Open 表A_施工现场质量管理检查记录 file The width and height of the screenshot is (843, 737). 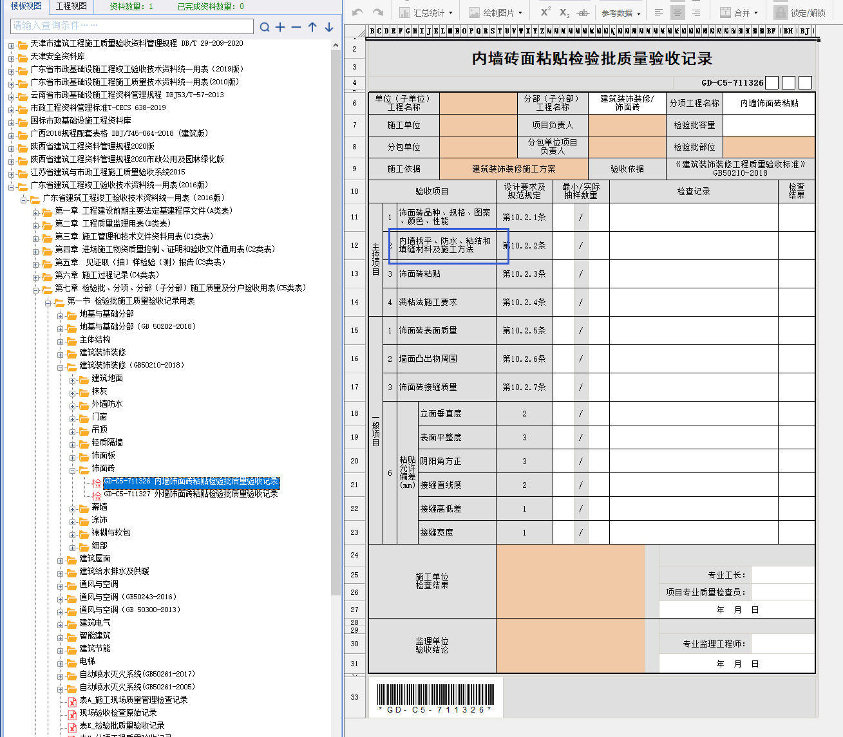coord(133,700)
